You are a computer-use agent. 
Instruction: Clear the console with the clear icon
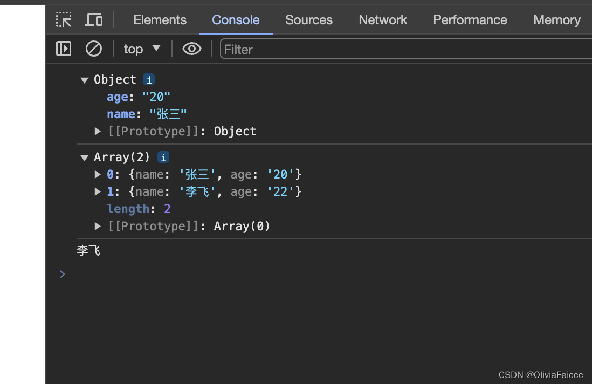click(x=94, y=49)
